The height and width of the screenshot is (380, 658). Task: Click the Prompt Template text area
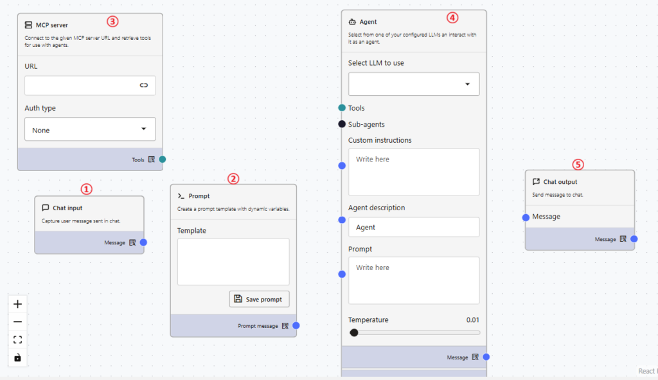coord(233,262)
